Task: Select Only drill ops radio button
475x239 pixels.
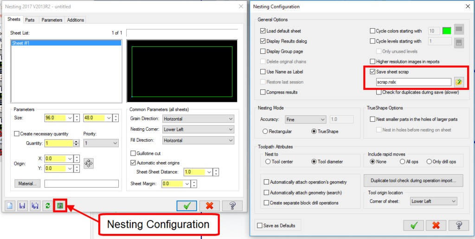Action: click(429, 162)
